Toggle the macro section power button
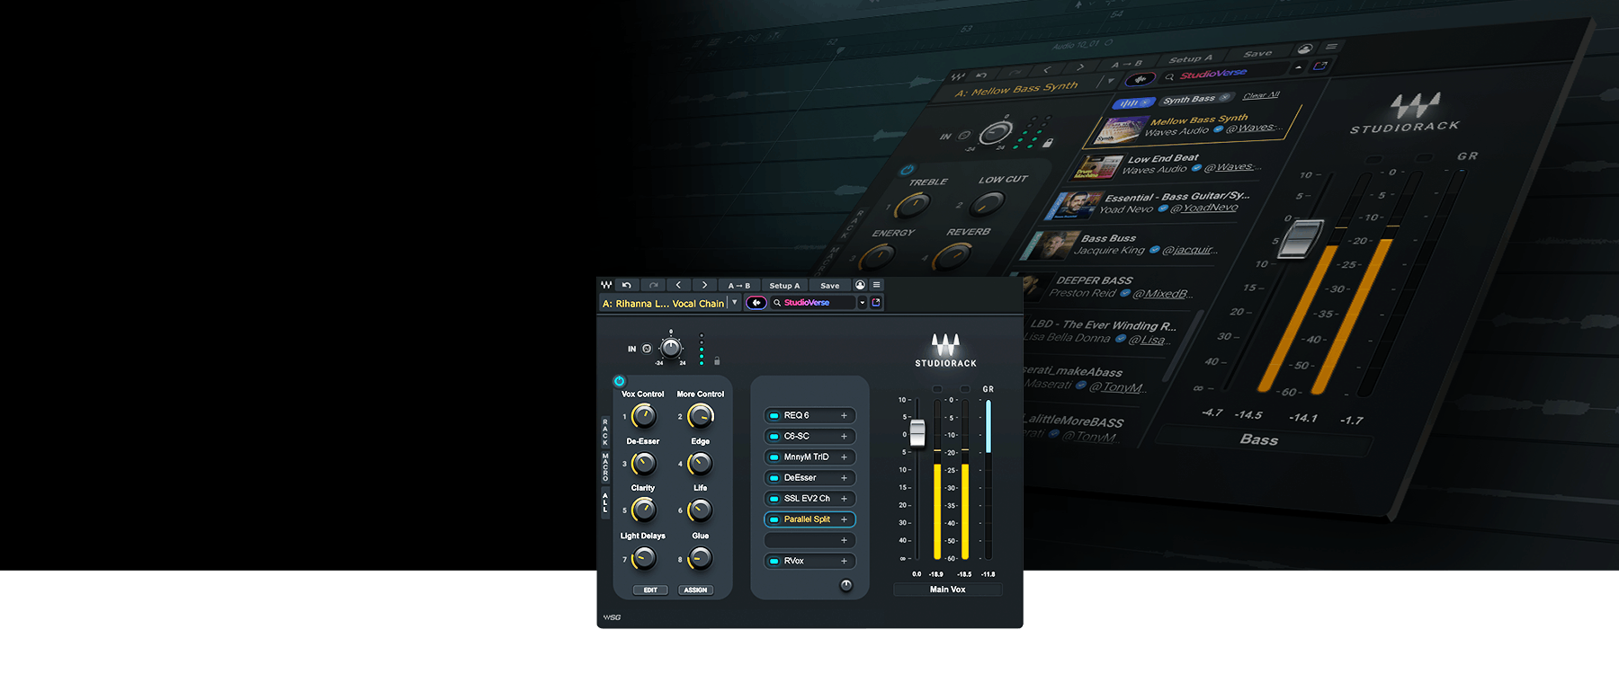Screen dimensions: 1619x674 coord(619,382)
